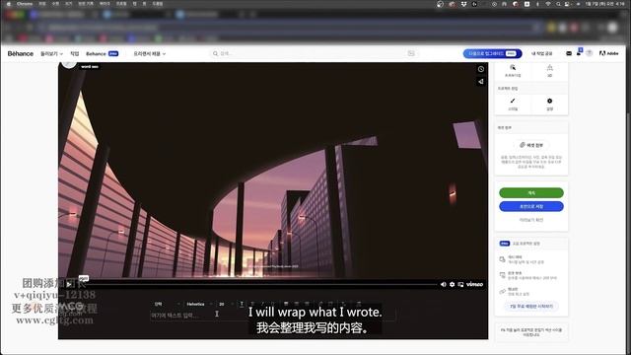
Task: Open Vimeo player settings gear
Action: (x=452, y=285)
